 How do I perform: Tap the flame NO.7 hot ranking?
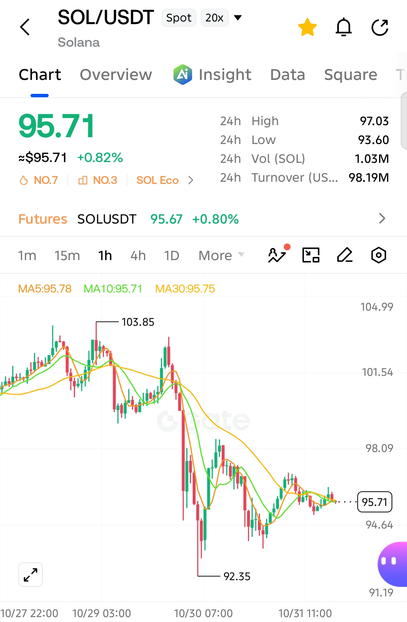39,180
